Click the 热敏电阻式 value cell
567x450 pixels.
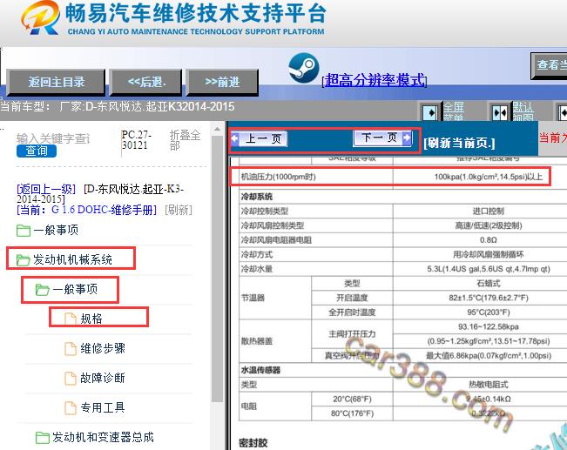(489, 385)
